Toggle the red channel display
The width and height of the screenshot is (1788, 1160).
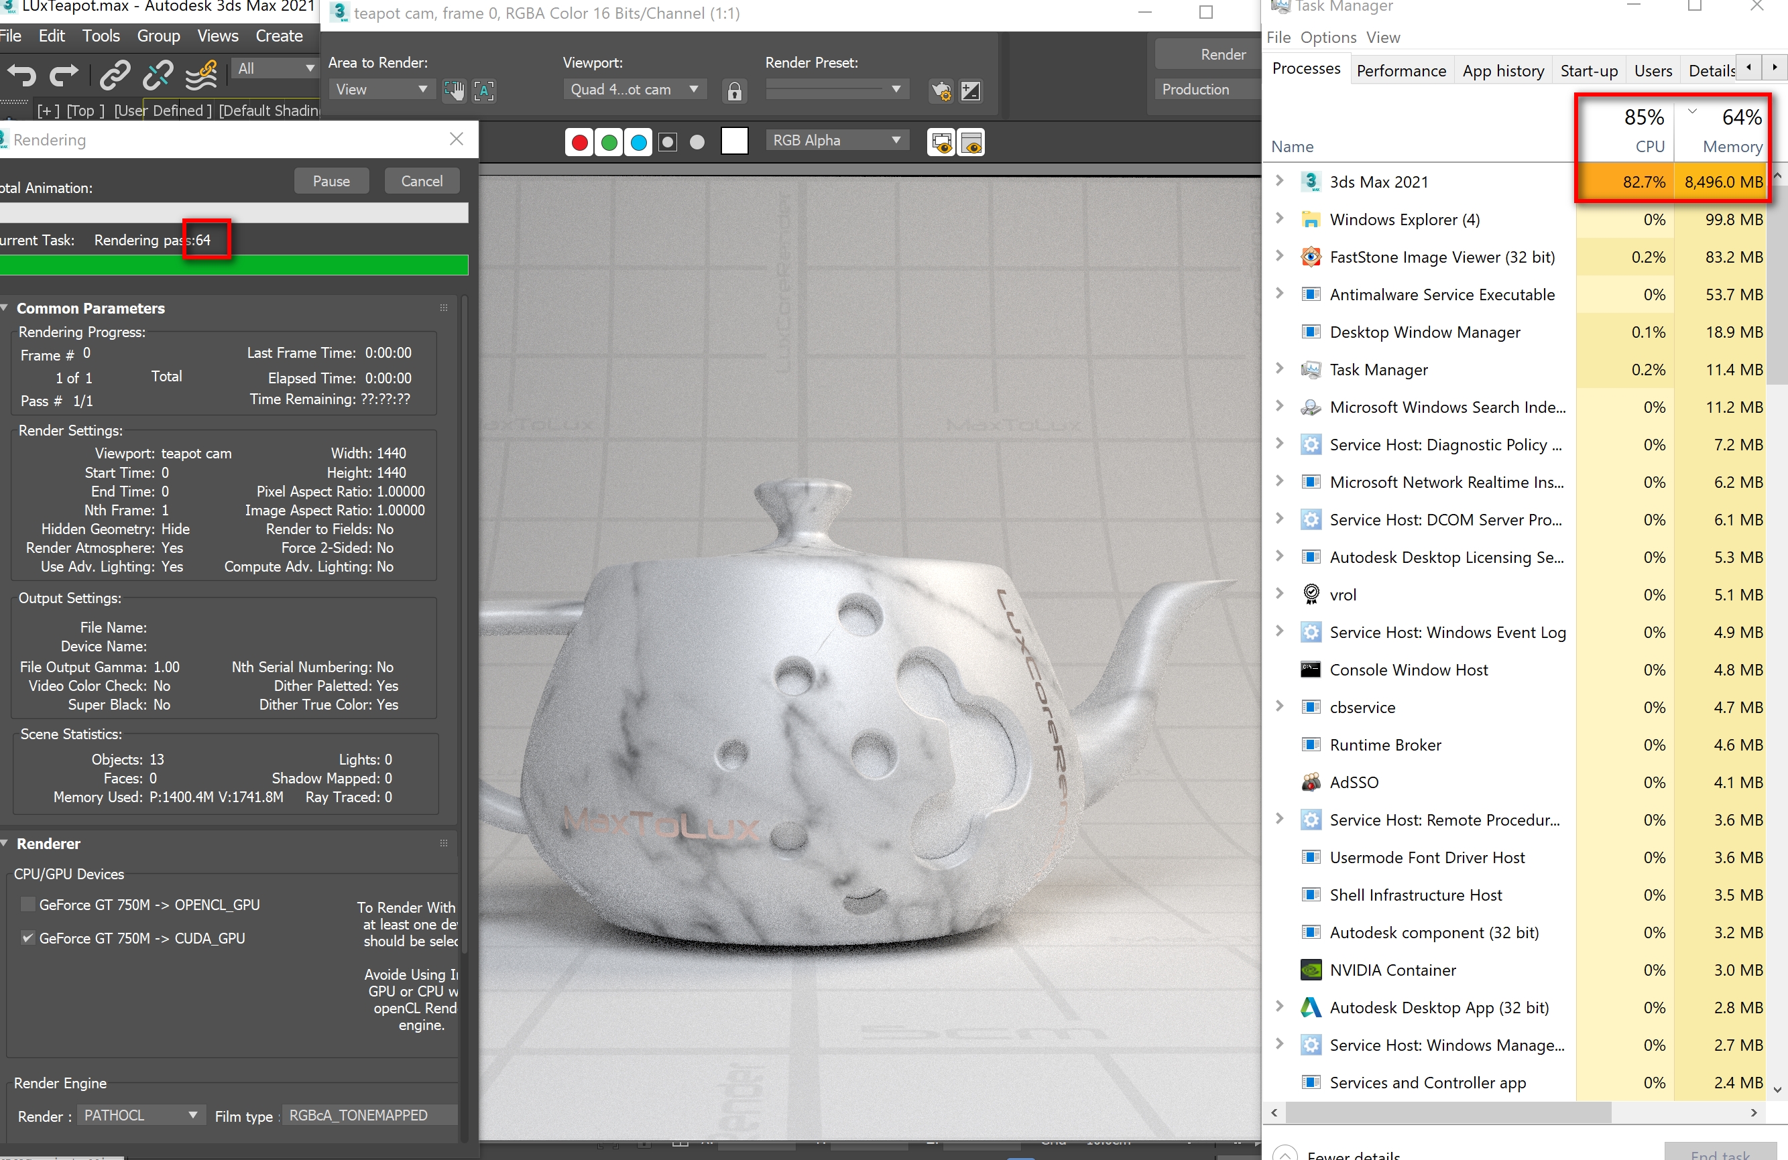579,142
